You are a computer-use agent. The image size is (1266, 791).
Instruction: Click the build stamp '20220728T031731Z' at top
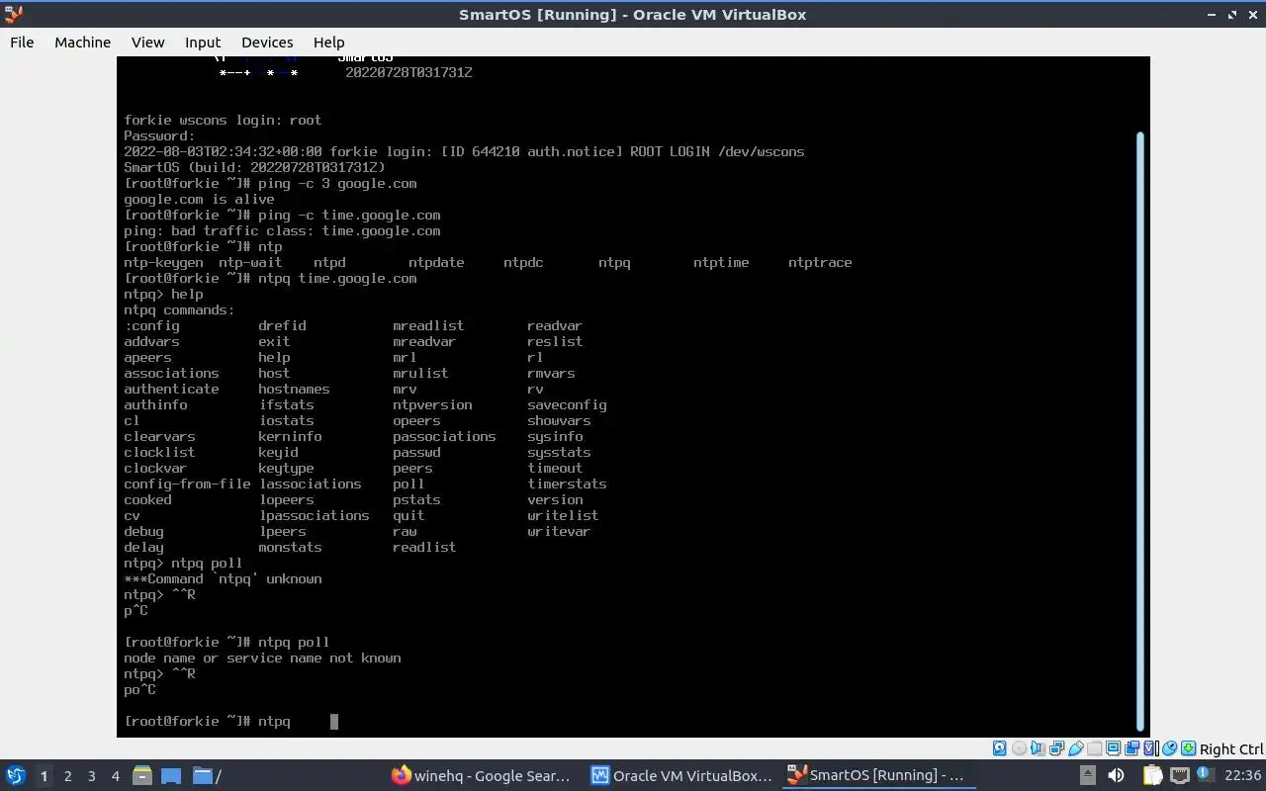point(408,73)
